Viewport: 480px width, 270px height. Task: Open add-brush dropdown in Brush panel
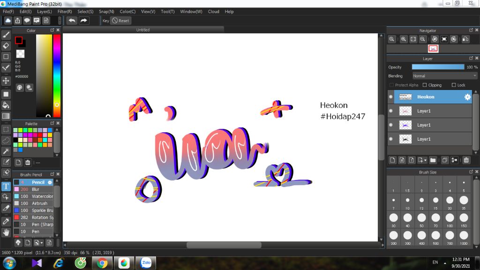pyautogui.click(x=42, y=243)
